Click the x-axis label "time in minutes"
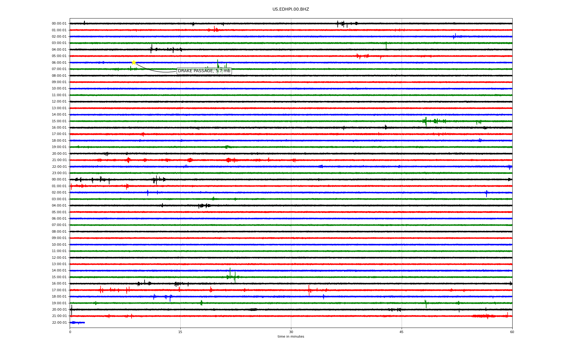Screen dimensions: 582x364 (x=291, y=337)
